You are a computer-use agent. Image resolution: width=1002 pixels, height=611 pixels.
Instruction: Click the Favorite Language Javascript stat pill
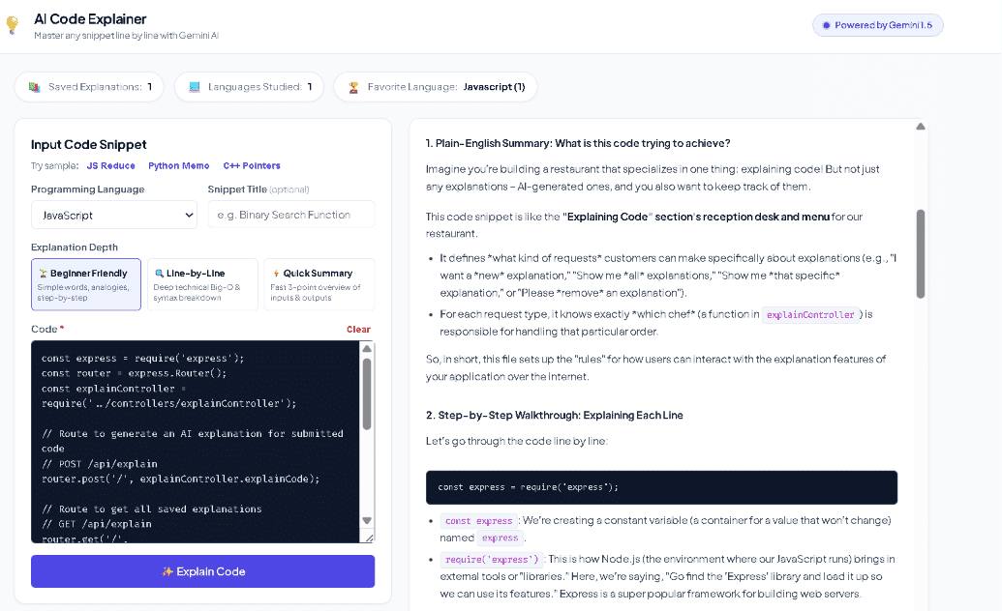point(436,87)
